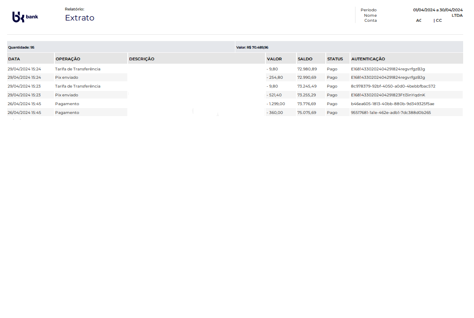Click the Conta label
Image resolution: width=474 pixels, height=318 pixels.
pos(370,21)
